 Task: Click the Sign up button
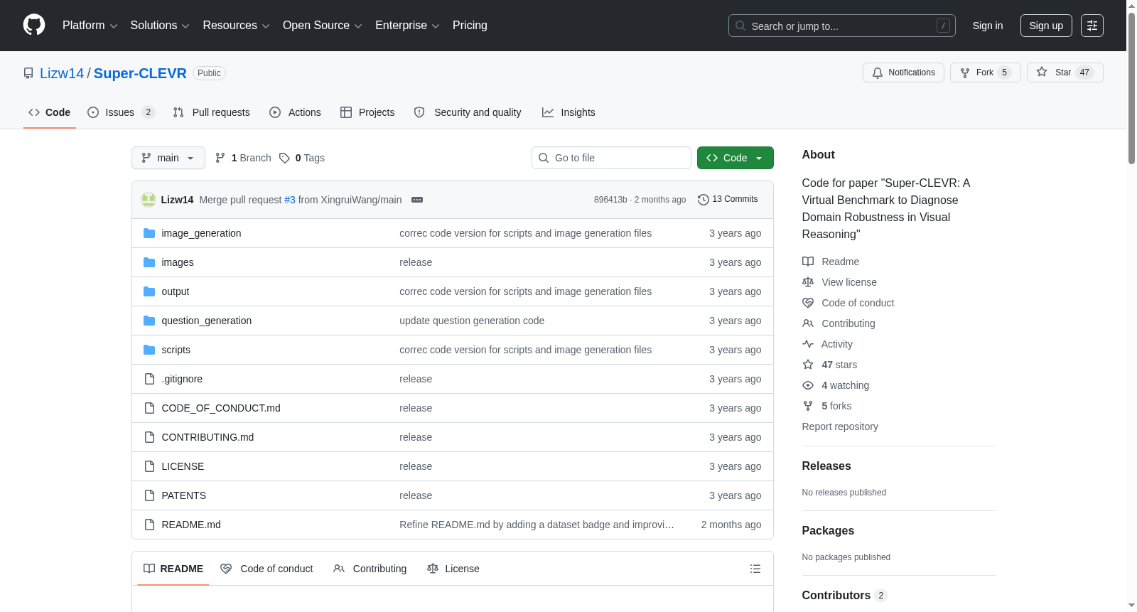pyautogui.click(x=1046, y=26)
